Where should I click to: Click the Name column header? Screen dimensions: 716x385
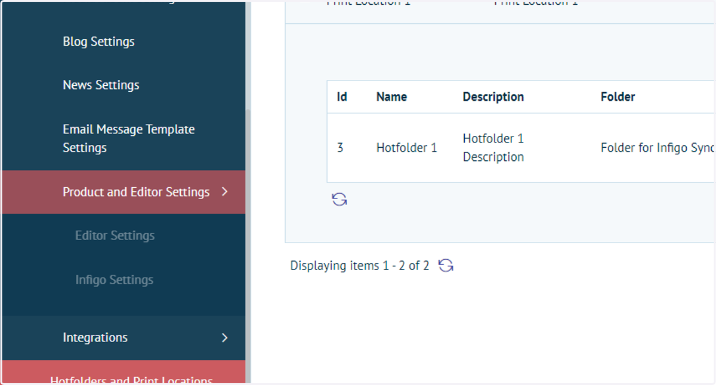click(391, 97)
